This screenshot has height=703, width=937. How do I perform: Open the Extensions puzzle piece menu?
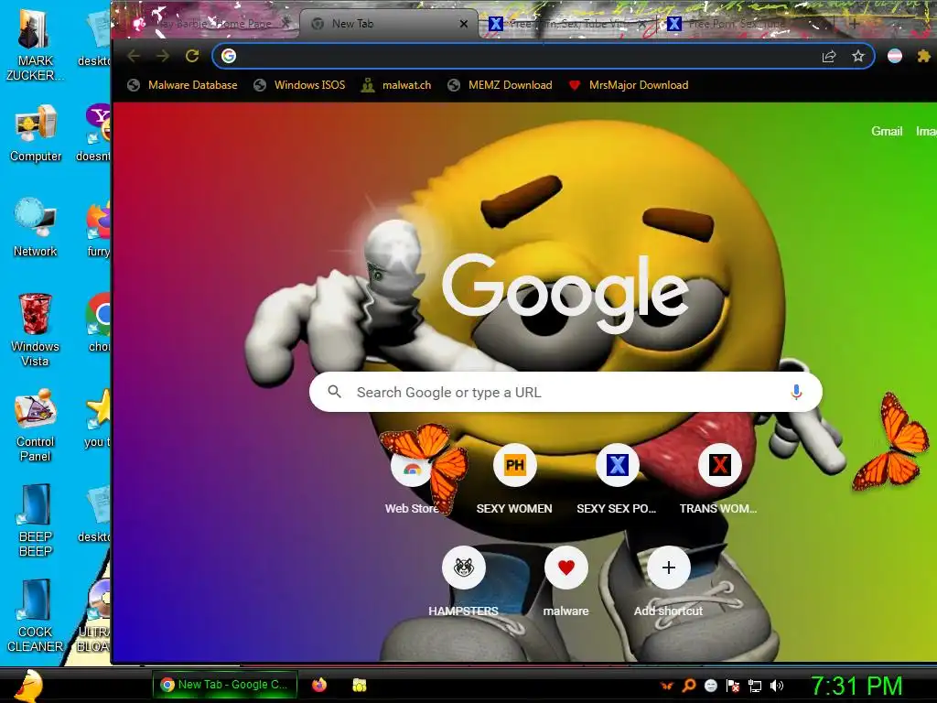click(923, 56)
